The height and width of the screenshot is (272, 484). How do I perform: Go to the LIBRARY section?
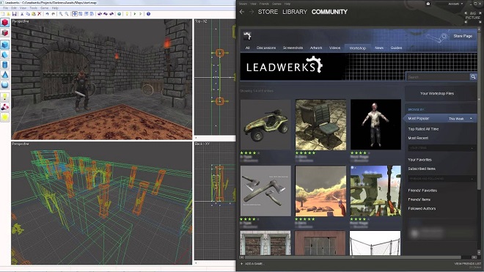coord(295,12)
